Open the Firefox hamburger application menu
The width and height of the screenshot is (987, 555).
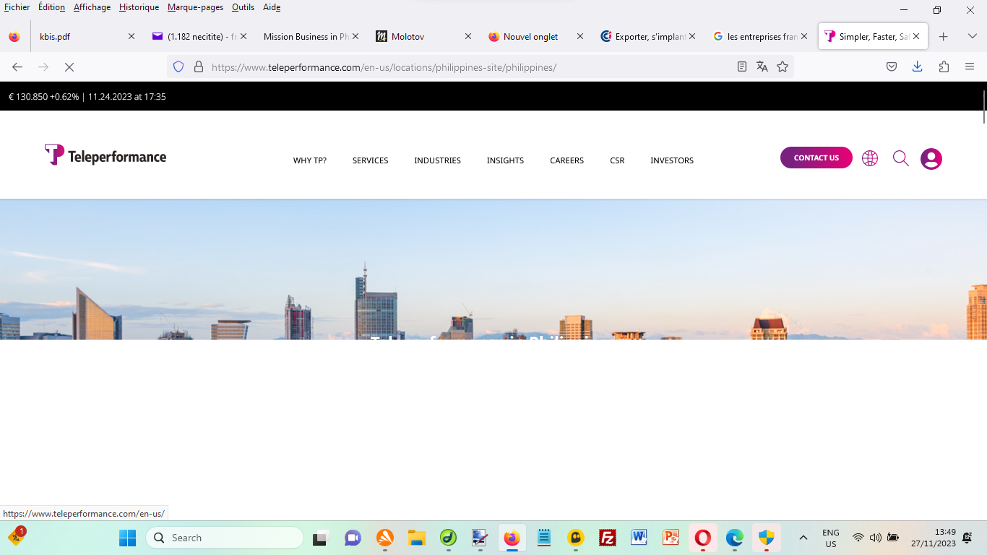click(970, 66)
